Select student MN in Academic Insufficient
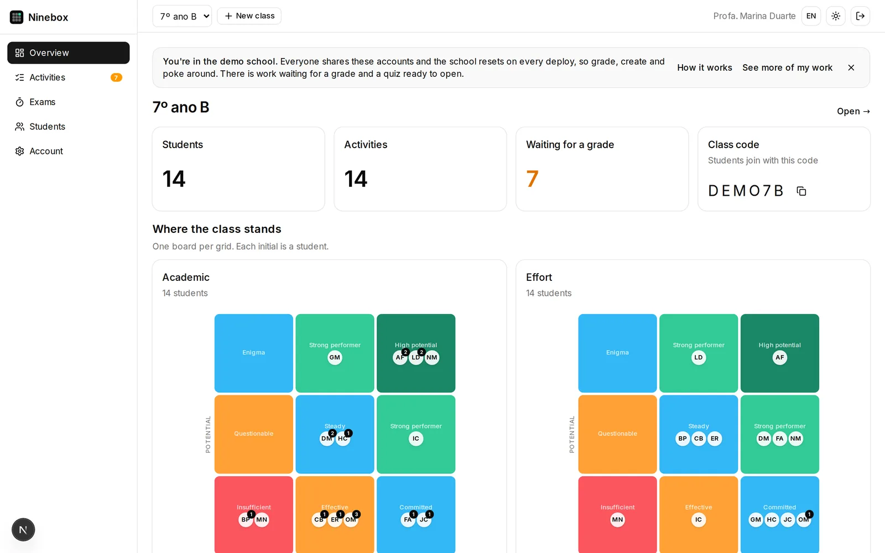This screenshot has width=885, height=553. [262, 520]
